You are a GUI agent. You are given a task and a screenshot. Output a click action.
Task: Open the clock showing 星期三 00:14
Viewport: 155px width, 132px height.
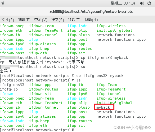[122, 3]
